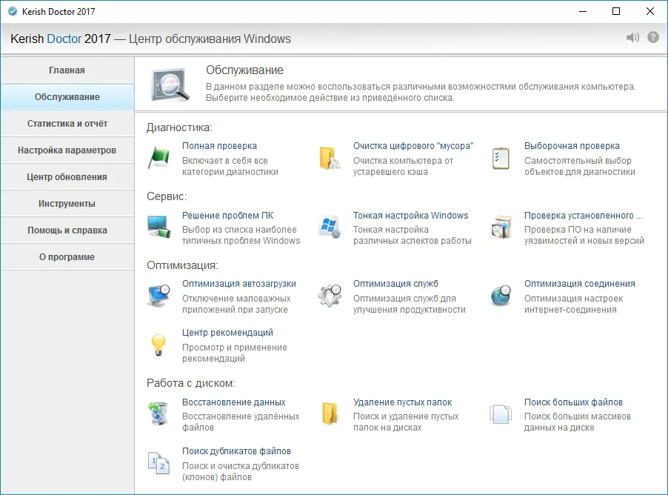This screenshot has height=495, width=668.
Task: Click the "Работа с диском:" section heading
Action: (x=191, y=383)
